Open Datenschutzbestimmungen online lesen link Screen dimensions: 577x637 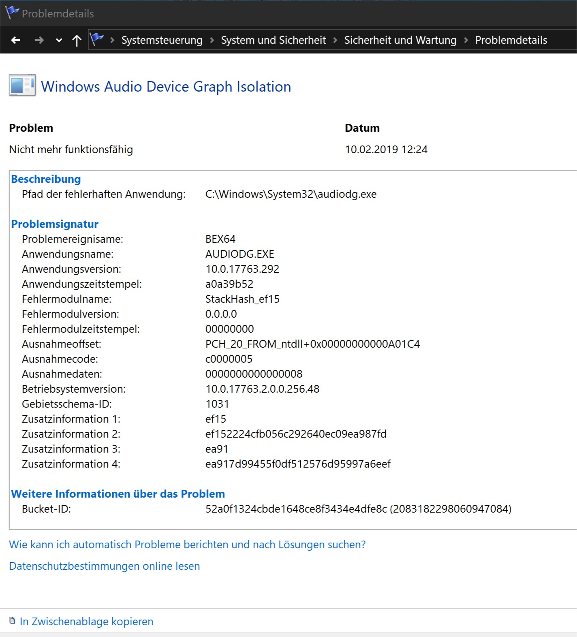pos(105,566)
